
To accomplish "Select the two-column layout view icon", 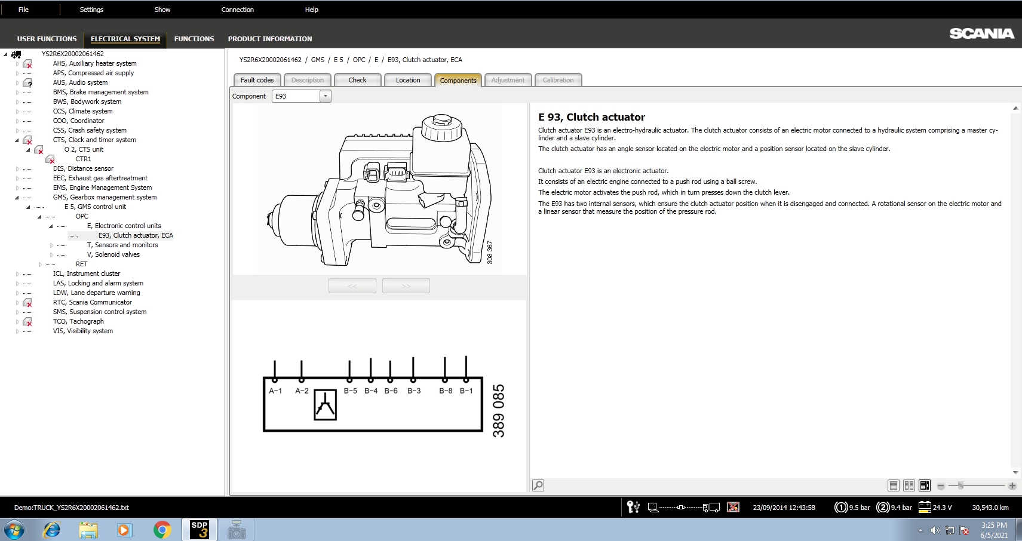I will pyautogui.click(x=909, y=485).
